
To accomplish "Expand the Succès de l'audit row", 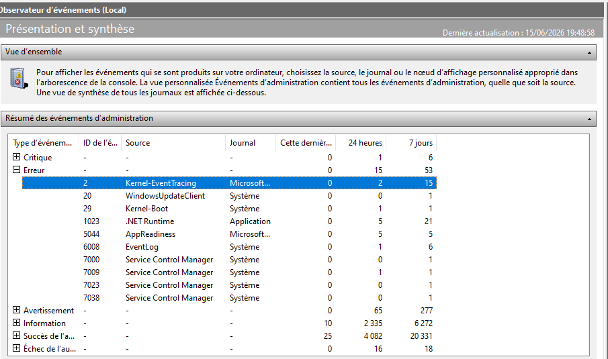I will [x=16, y=336].
